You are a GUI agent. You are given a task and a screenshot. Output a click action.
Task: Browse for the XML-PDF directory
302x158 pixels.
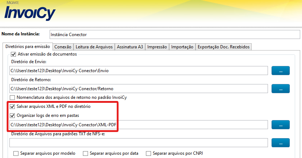281,125
